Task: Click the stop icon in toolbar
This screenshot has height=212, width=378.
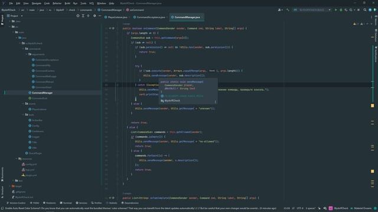Action: point(359,10)
